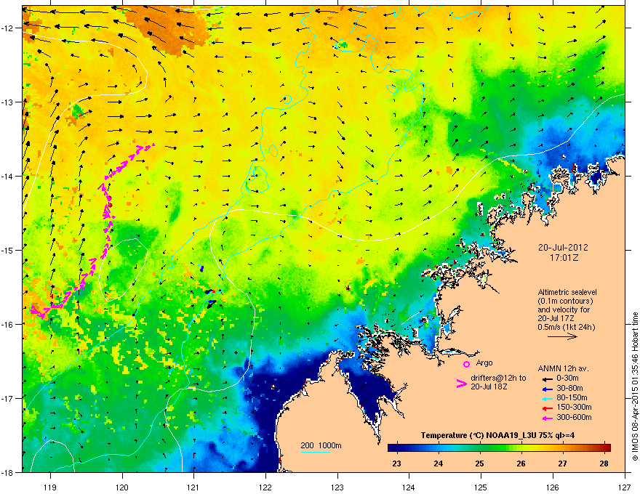
Task: Click the '30-80m' depth label
Action: pyautogui.click(x=569, y=389)
